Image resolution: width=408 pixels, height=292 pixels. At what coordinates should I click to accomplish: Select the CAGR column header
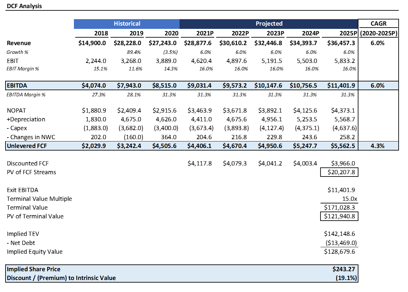pyautogui.click(x=378, y=23)
